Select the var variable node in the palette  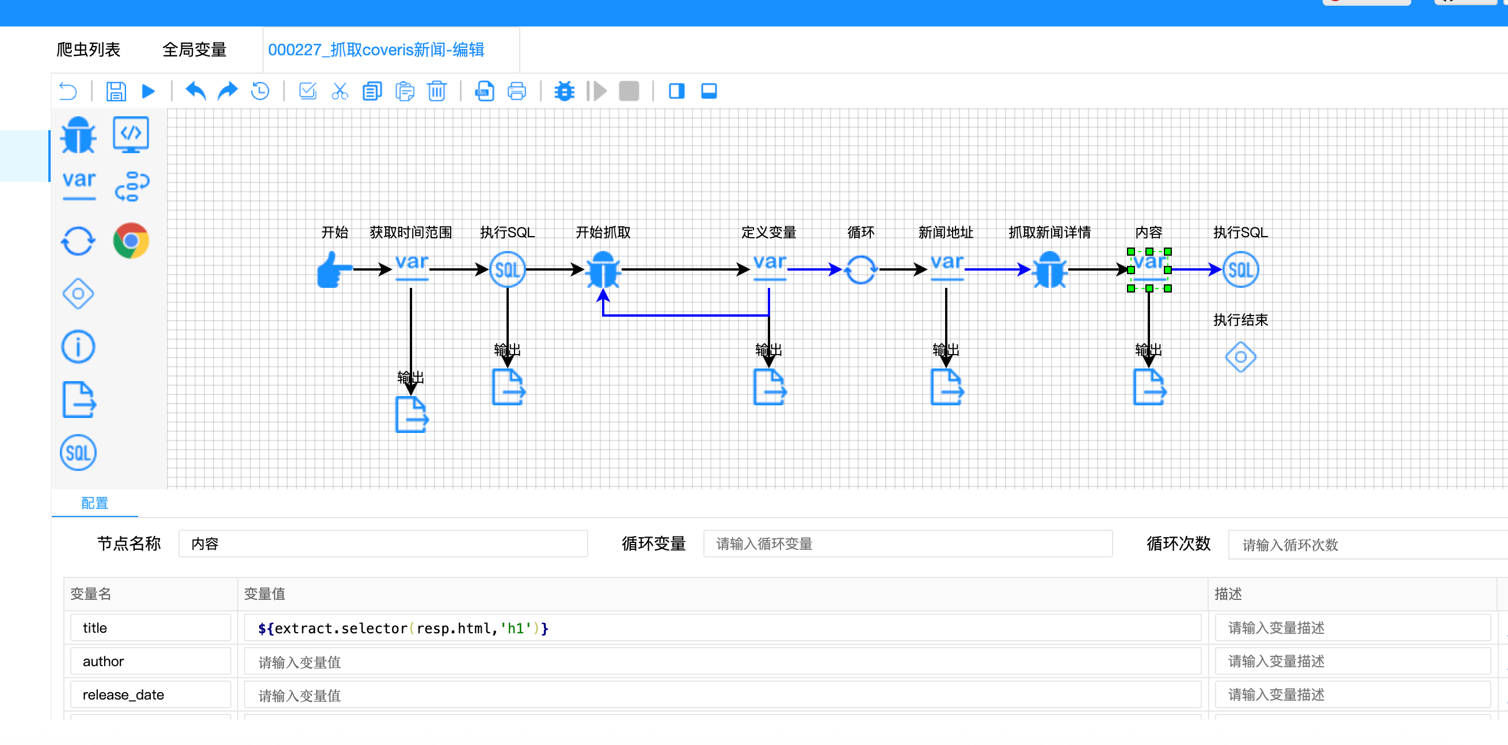click(79, 185)
